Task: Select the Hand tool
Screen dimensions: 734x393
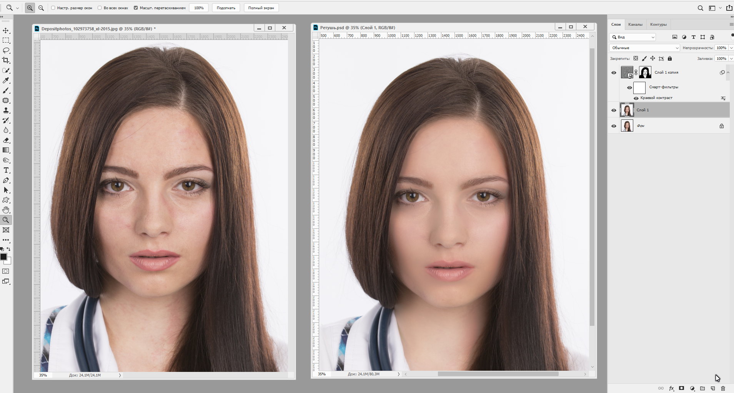Action: point(6,210)
